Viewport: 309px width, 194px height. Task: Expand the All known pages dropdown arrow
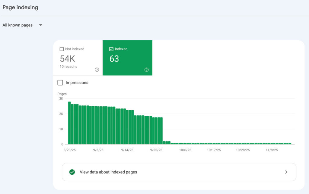[x=40, y=25]
